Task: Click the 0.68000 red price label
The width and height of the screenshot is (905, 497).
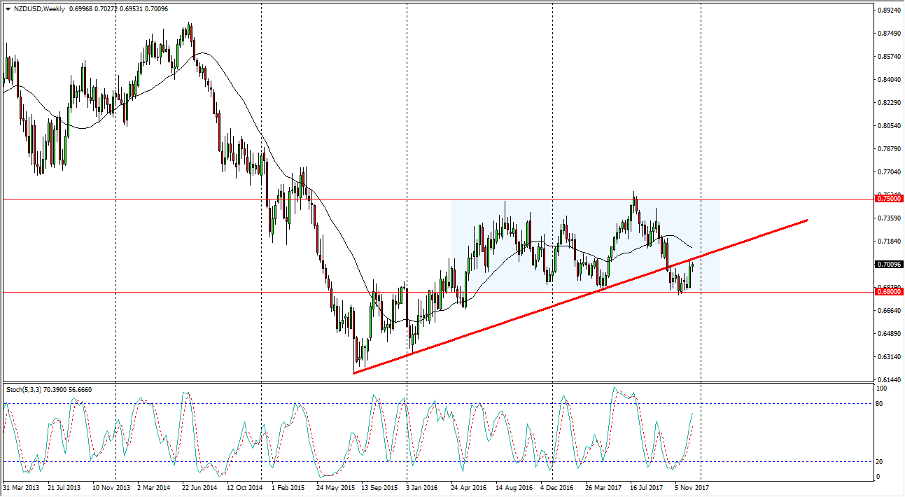Action: tap(888, 292)
